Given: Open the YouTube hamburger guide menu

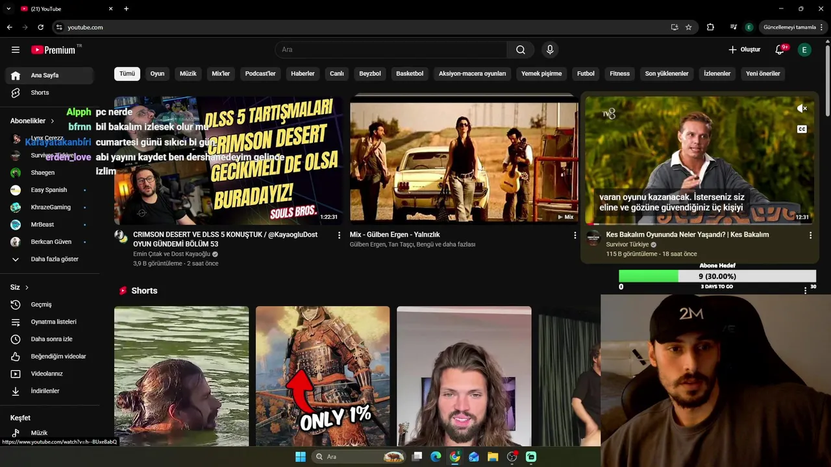Looking at the screenshot, I should click(16, 50).
